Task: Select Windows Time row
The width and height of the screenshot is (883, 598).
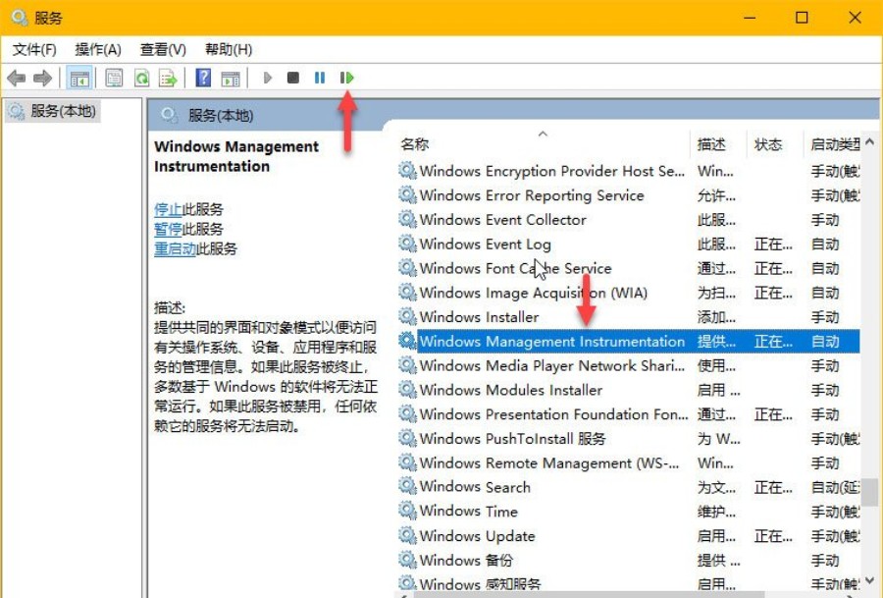Action: 629,512
